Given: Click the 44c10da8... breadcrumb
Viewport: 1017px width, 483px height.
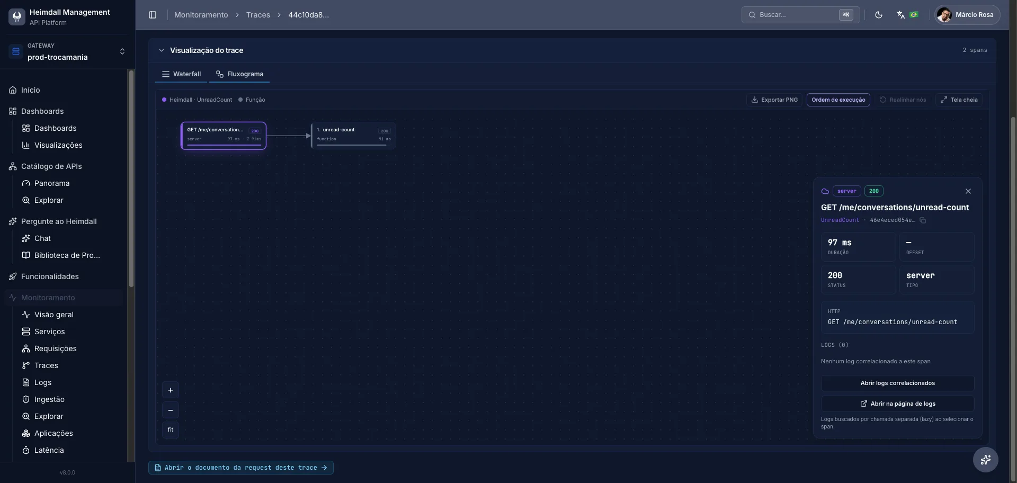Looking at the screenshot, I should [x=308, y=15].
